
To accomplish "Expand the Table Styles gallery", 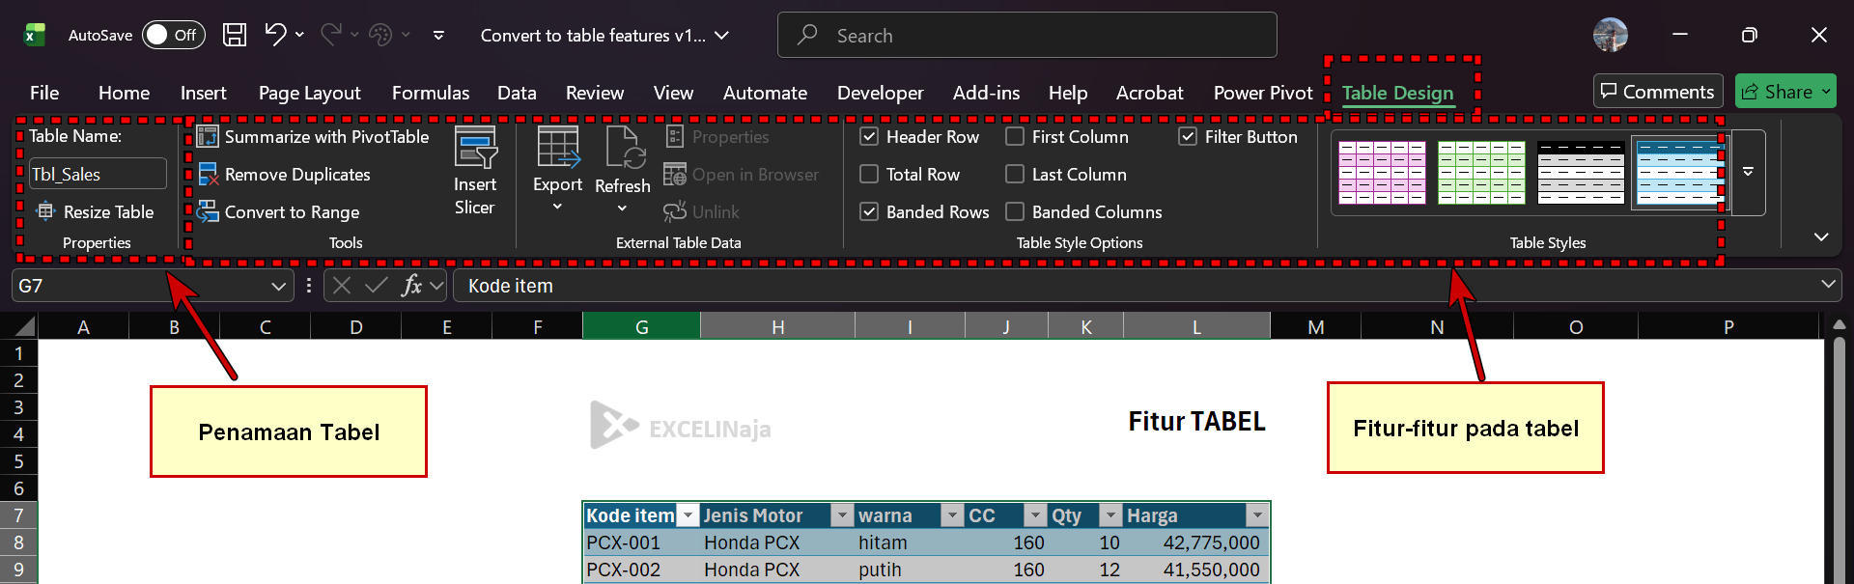I will point(1749,172).
